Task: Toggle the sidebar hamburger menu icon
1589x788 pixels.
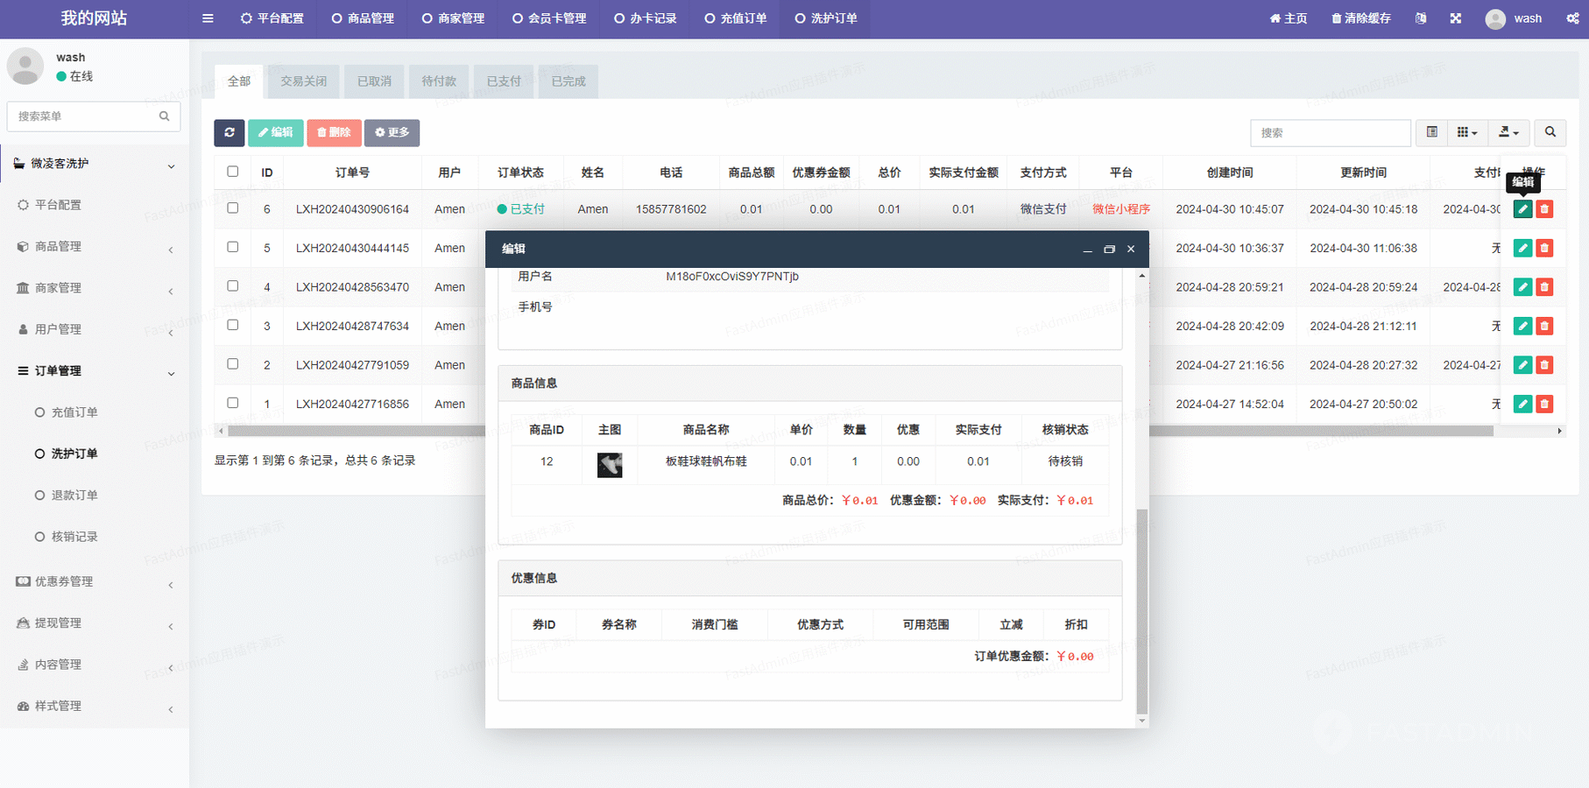Action: coord(208,18)
